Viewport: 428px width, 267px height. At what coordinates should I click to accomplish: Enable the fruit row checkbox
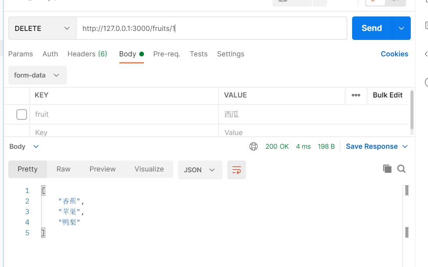22,114
